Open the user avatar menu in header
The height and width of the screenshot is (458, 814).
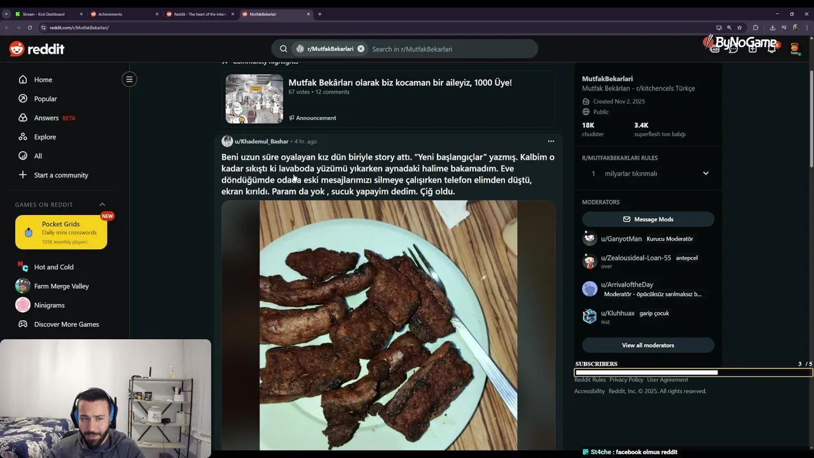pyautogui.click(x=794, y=48)
